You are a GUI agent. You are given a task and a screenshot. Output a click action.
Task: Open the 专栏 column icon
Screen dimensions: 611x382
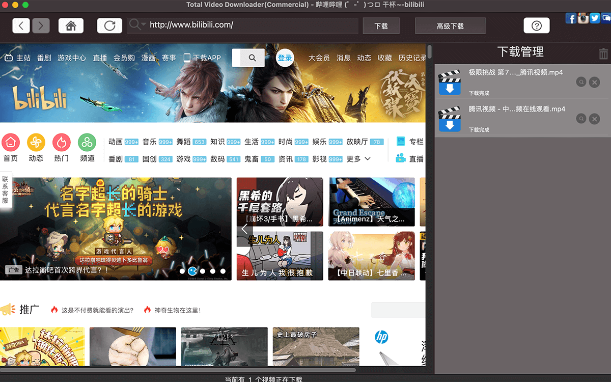[x=401, y=141]
